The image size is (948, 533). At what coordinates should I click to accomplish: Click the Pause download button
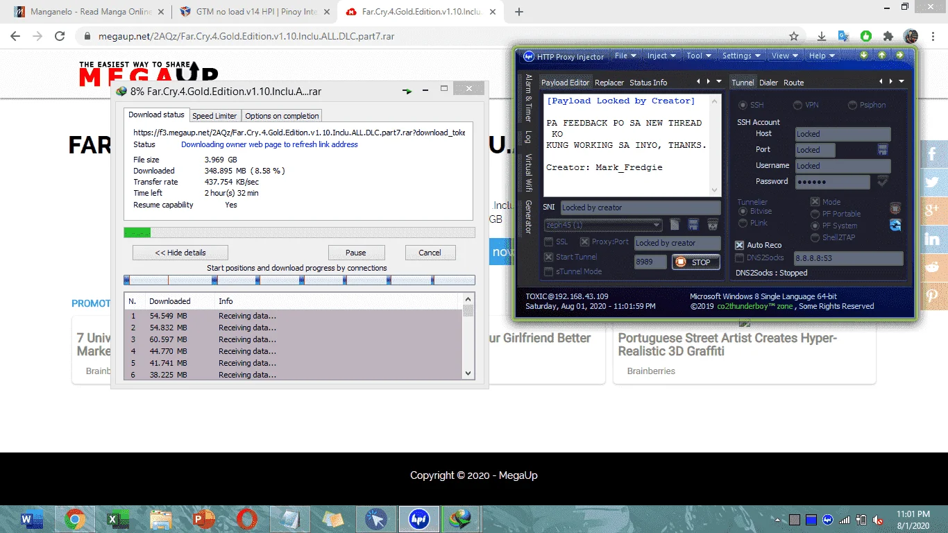pos(356,253)
